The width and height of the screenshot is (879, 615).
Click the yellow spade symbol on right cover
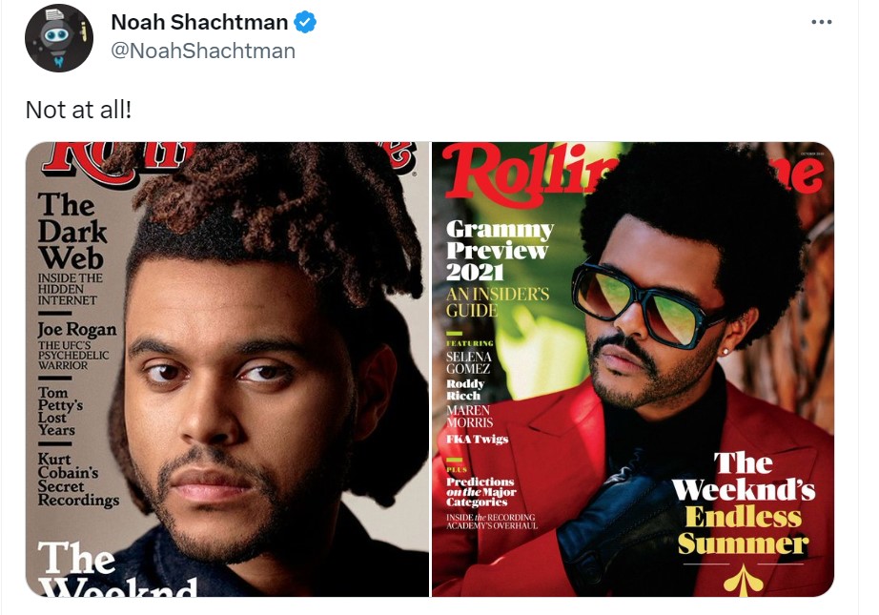743,580
